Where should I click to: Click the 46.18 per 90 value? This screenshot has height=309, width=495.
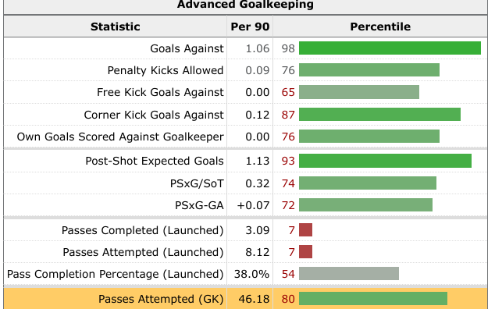click(254, 299)
